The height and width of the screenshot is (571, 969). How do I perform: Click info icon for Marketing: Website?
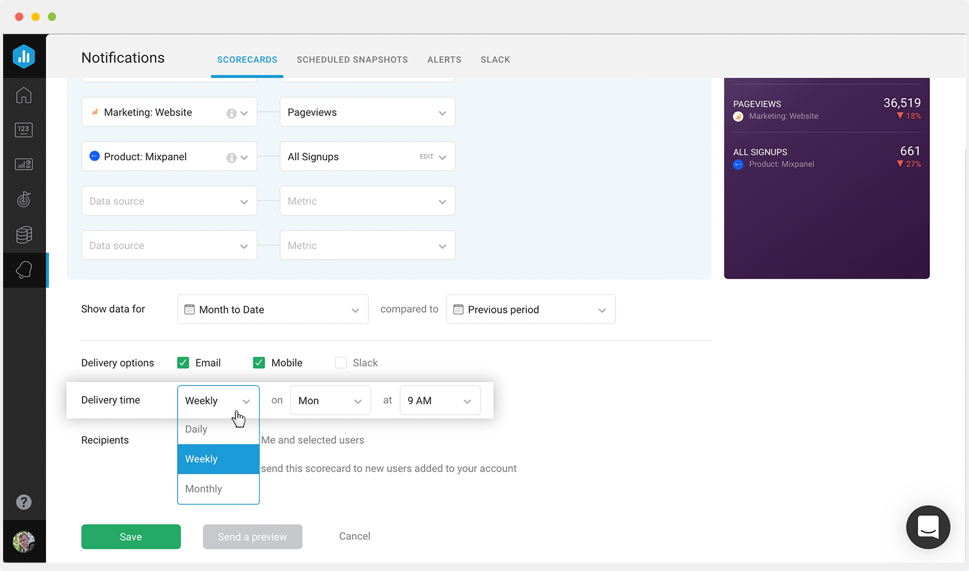(x=231, y=113)
